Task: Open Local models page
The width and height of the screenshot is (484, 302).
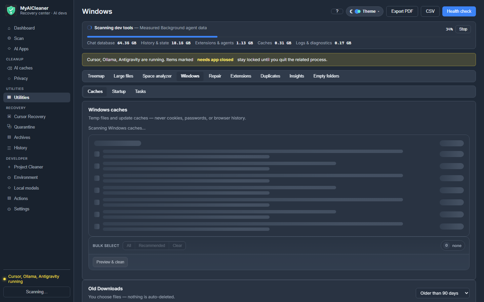Action: click(37, 188)
